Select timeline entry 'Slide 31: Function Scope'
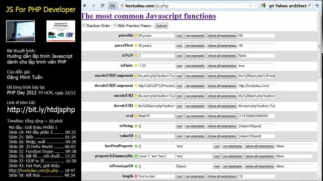Viewport: 323px width, 181px height. pyautogui.click(x=42, y=151)
